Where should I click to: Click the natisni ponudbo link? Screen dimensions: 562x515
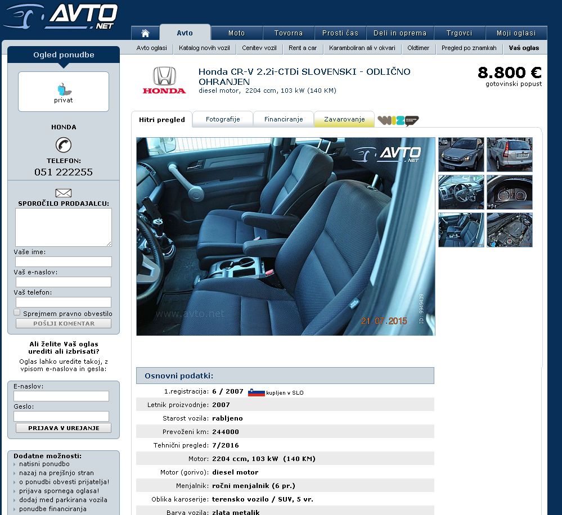coord(44,464)
